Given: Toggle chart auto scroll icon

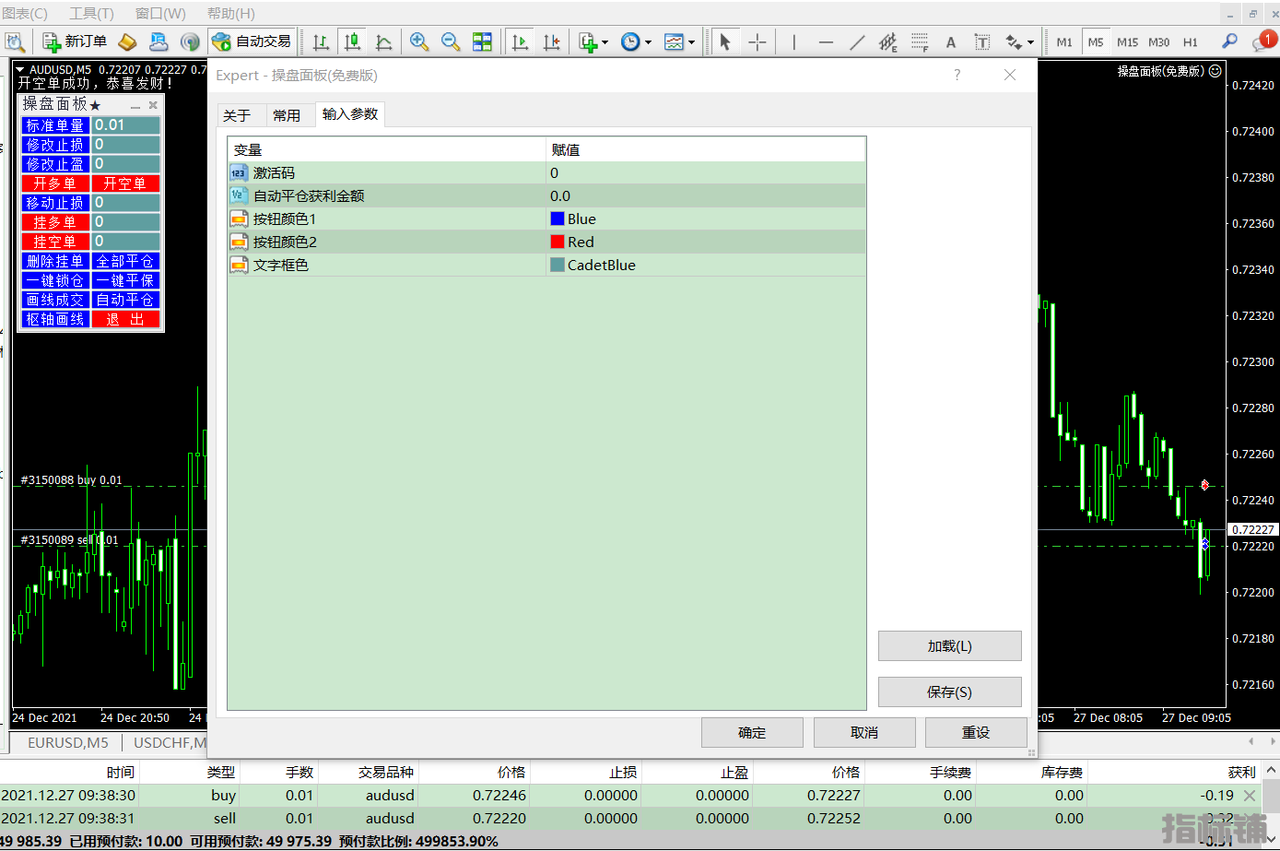Looking at the screenshot, I should 520,41.
